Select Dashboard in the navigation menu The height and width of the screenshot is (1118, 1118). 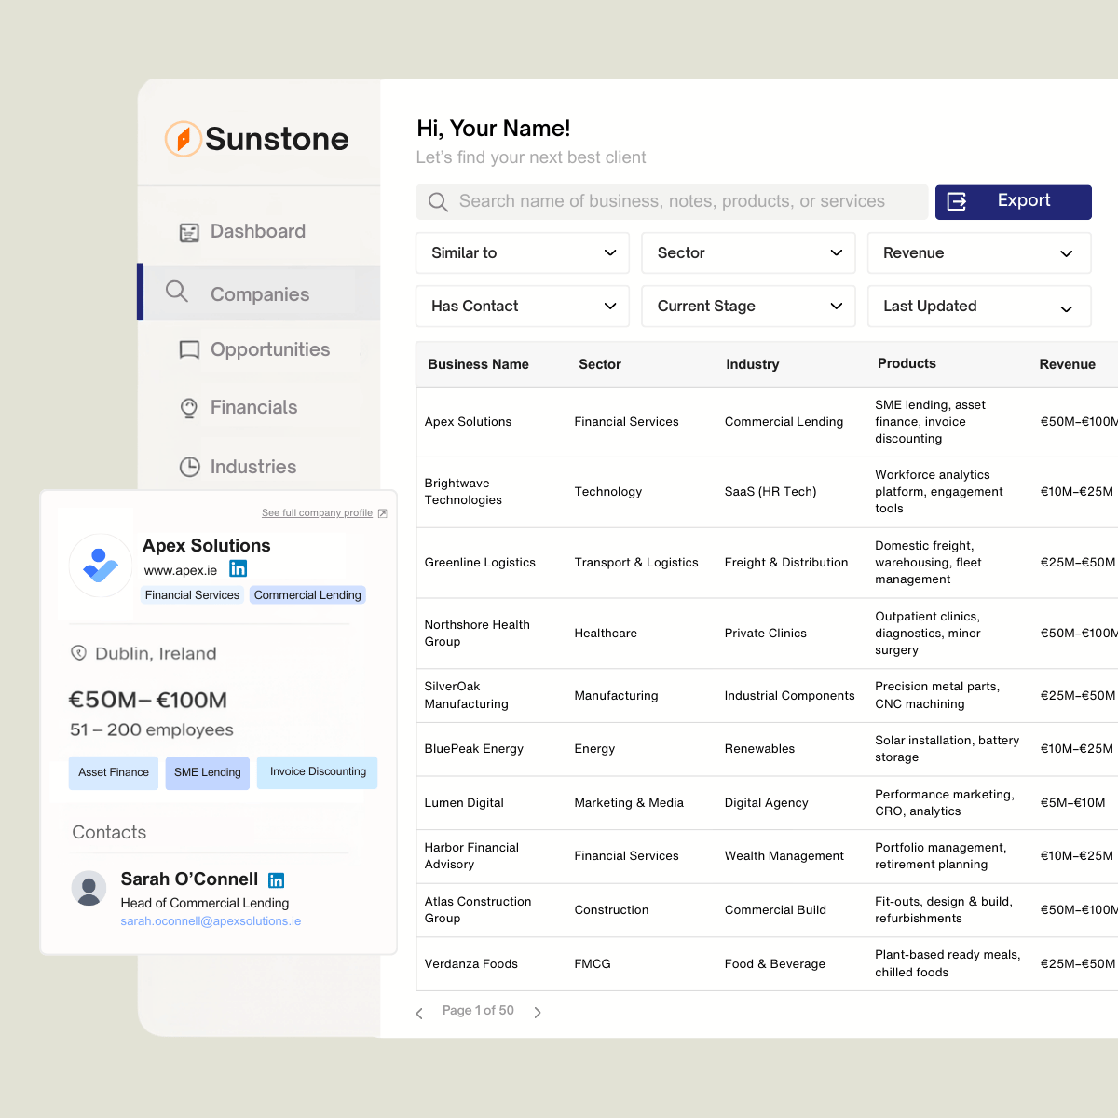tap(258, 231)
